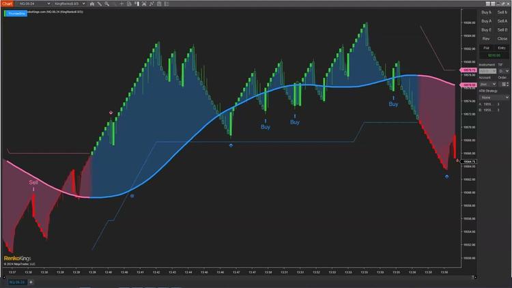Click the horizontal scrollbar right end handle
The height and width of the screenshot is (288, 512).
[475, 277]
